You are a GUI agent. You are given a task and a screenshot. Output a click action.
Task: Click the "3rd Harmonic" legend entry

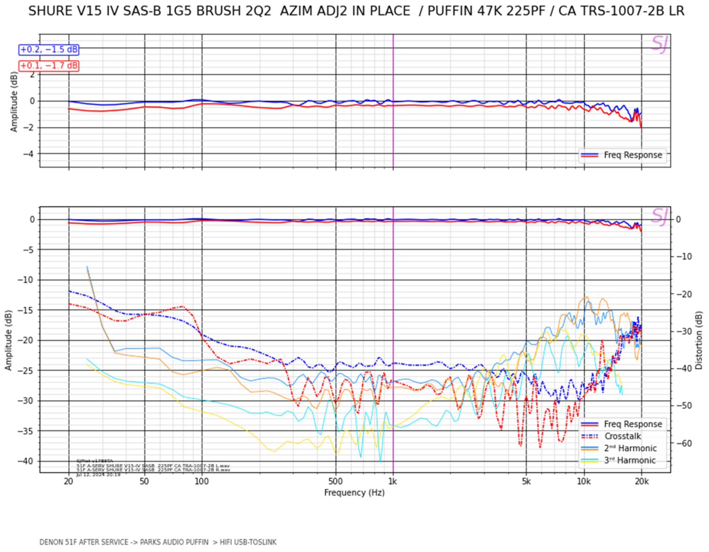click(x=630, y=461)
